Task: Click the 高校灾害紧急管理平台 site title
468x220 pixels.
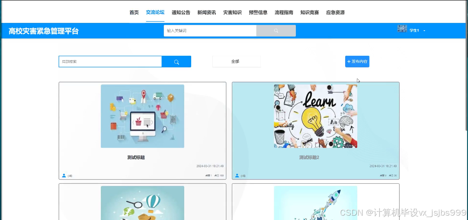Action: tap(44, 31)
